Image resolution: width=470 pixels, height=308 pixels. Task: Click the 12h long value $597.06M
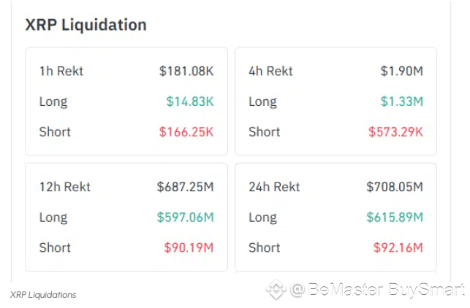coord(185,217)
